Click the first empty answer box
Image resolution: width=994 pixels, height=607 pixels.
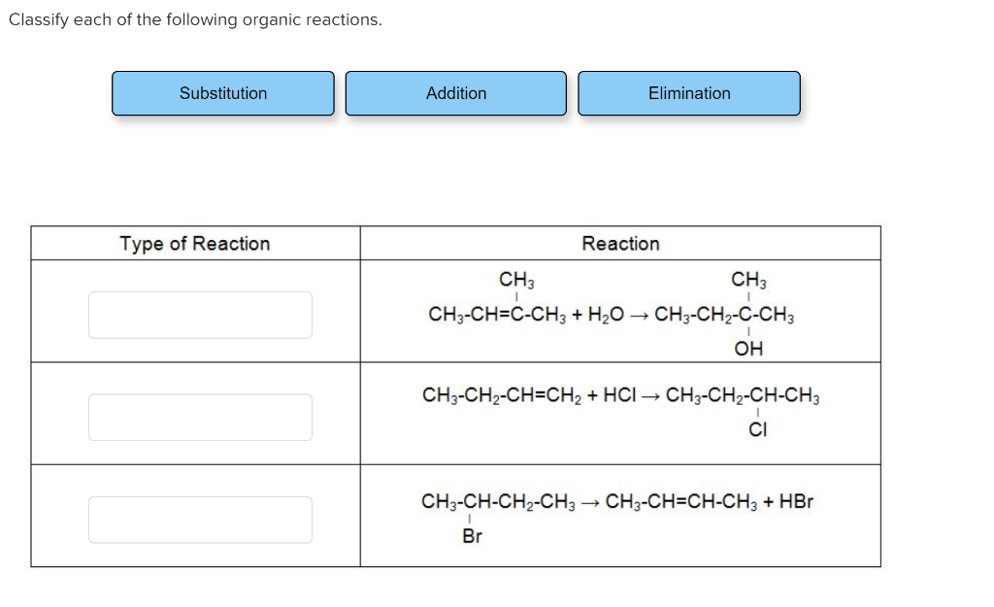point(200,314)
